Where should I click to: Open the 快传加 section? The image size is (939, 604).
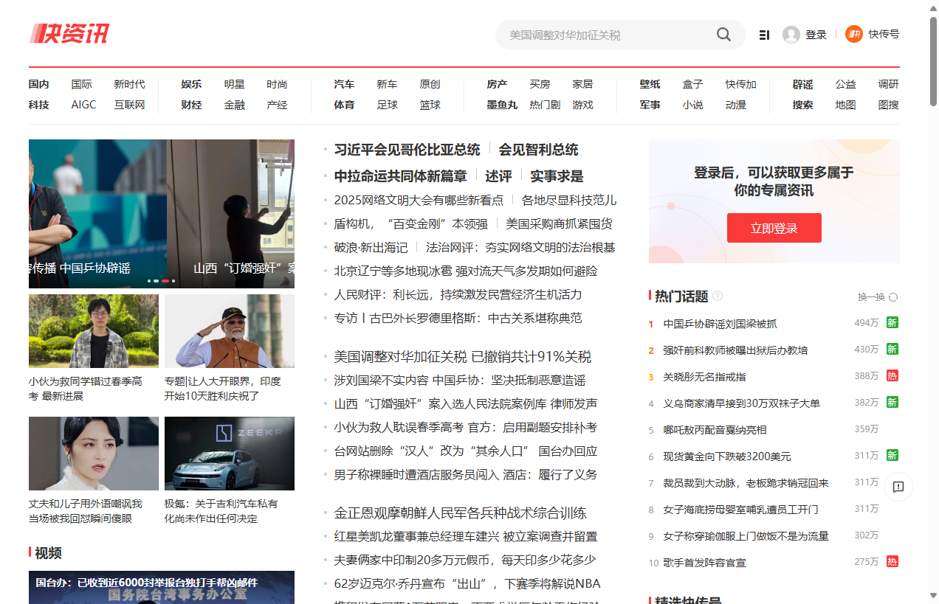740,84
